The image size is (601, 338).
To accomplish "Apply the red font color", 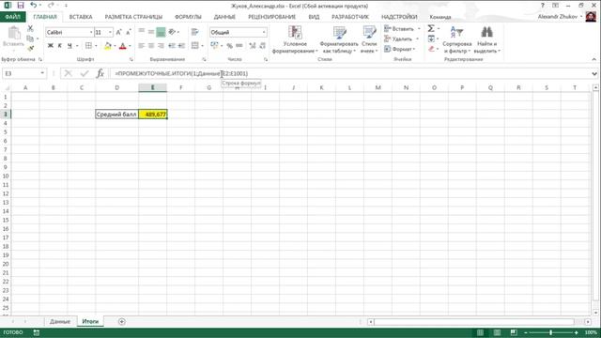I will 123,46.
